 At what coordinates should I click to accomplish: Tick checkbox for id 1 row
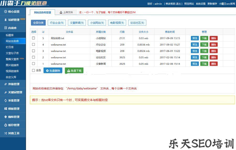click(x=33, y=64)
